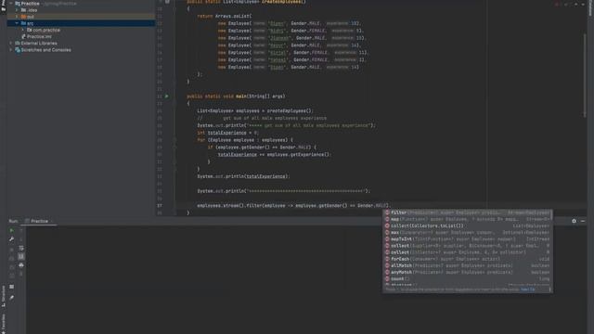The image size is (594, 334).
Task: Choose allMatch from completion popup
Action: tap(467, 266)
